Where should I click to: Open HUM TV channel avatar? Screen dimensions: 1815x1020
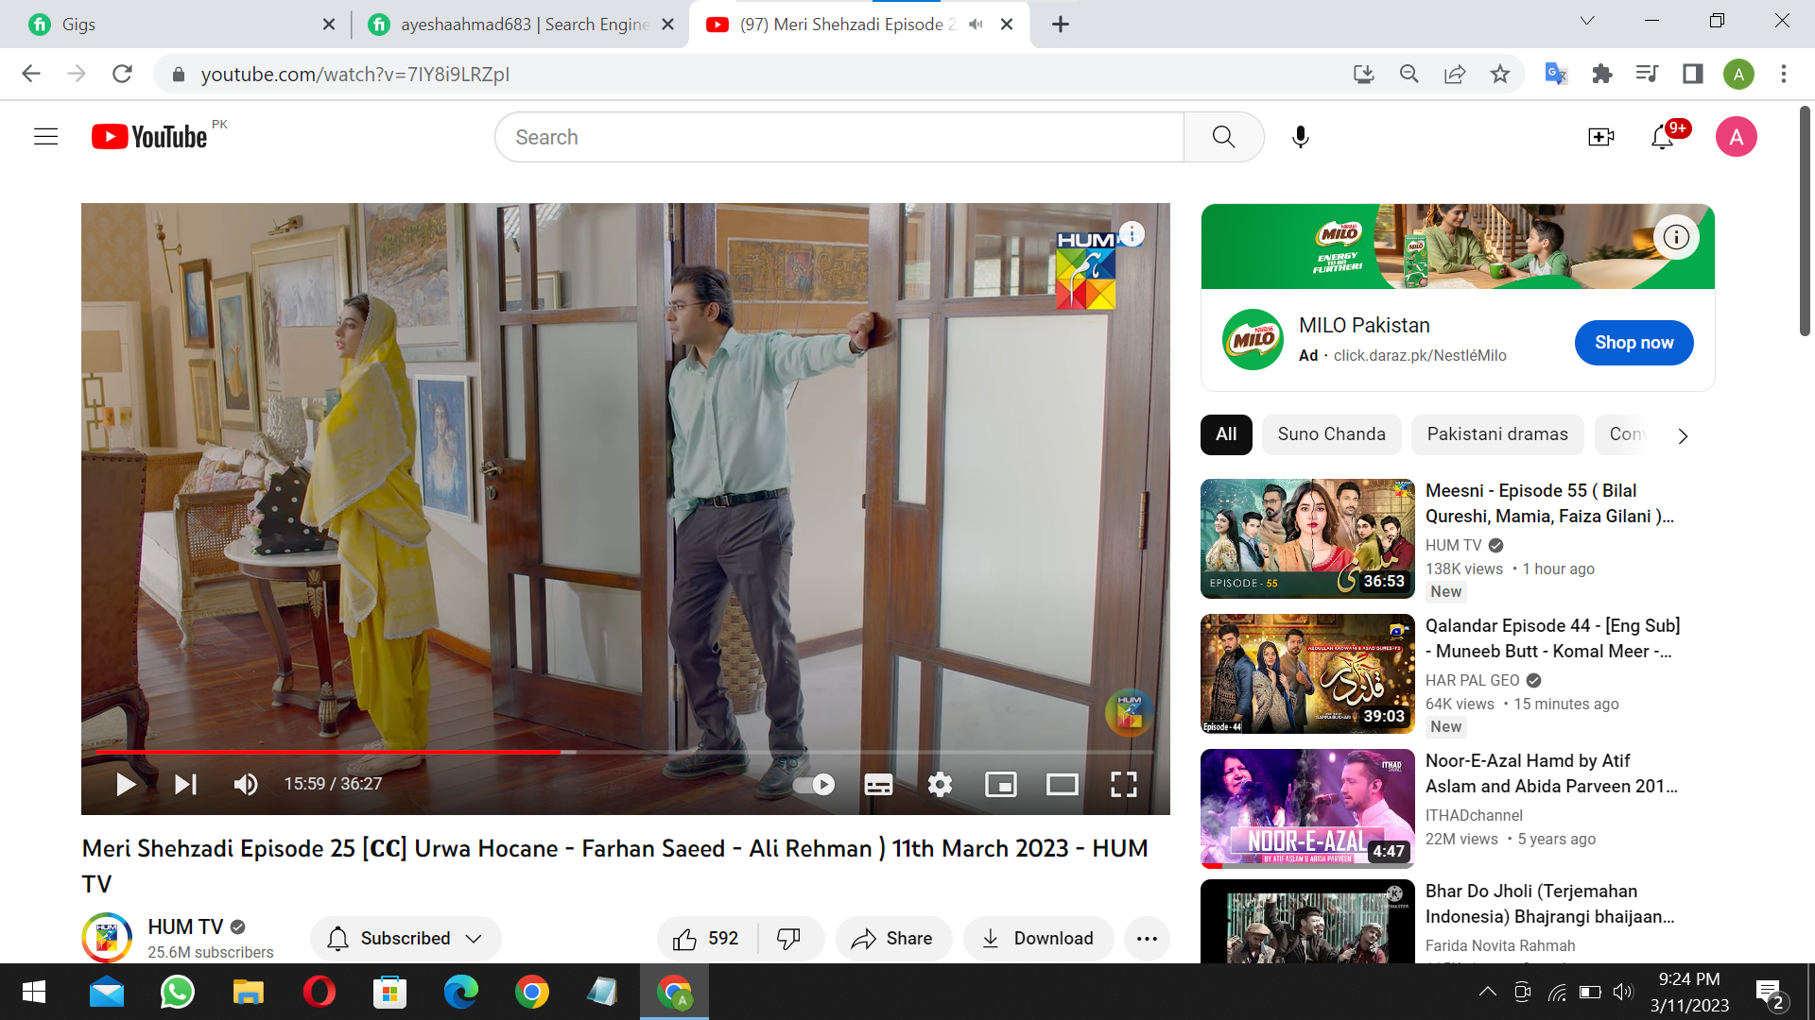point(107,937)
